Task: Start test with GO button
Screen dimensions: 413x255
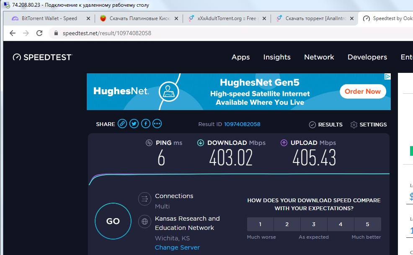Action: [113, 221]
